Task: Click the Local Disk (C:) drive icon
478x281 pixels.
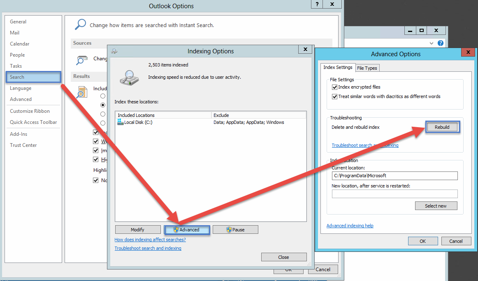Action: 121,122
